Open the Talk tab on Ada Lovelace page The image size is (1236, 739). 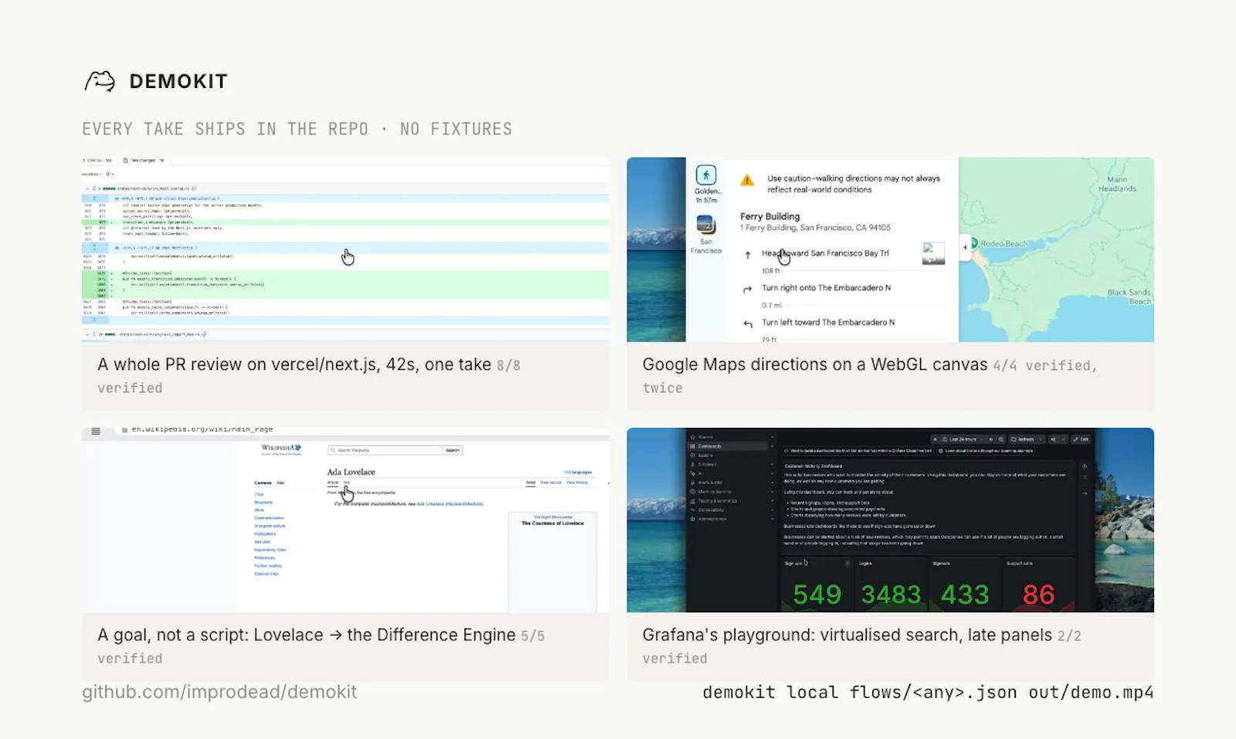coord(347,483)
